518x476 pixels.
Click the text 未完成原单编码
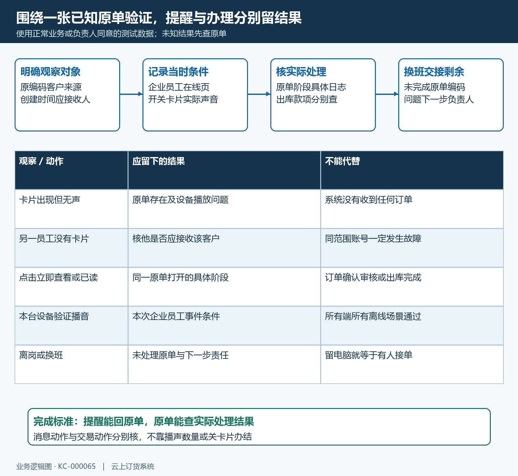[x=434, y=87]
